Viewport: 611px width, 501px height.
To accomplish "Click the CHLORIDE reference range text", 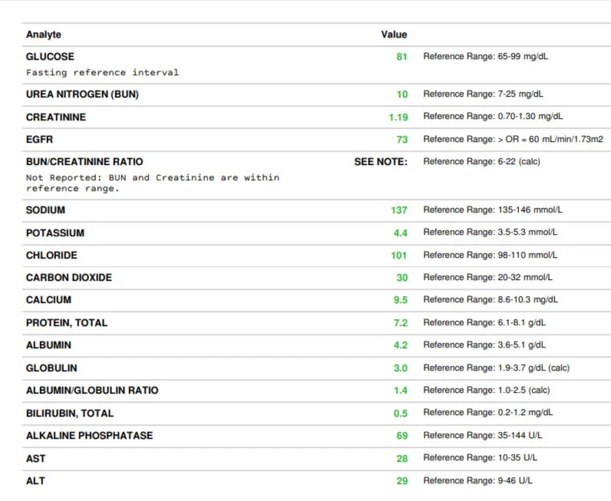I will 490,255.
